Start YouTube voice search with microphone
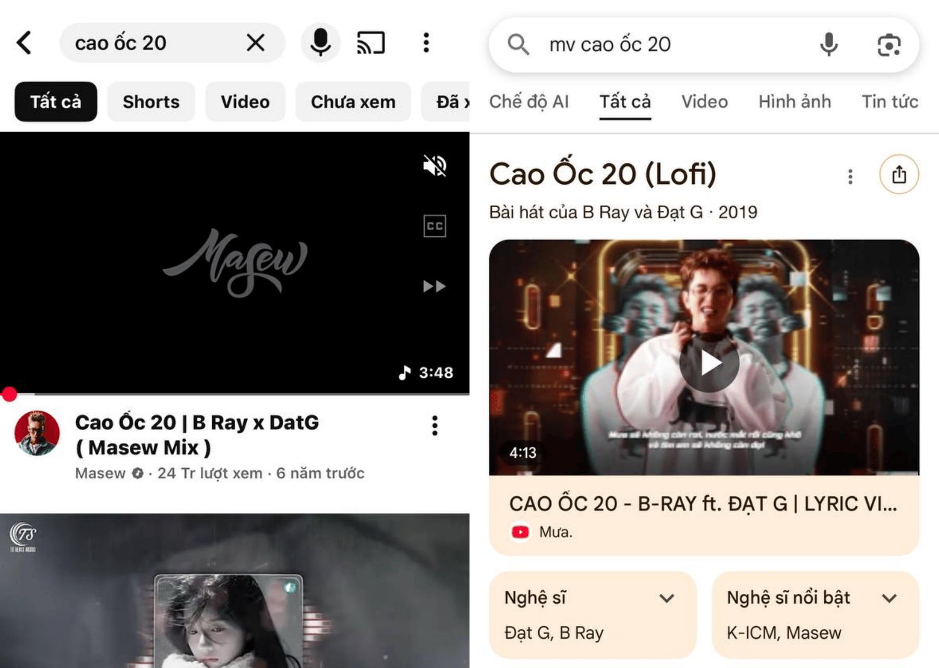Viewport: 939px width, 668px height. [320, 43]
